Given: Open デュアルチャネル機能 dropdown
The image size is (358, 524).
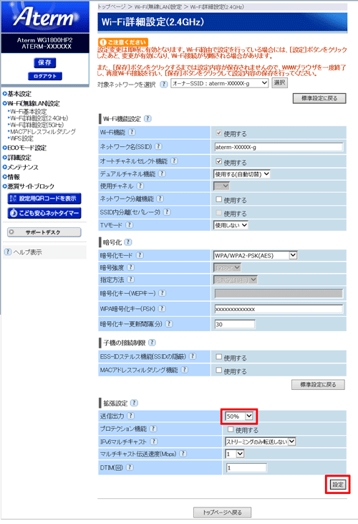Looking at the screenshot, I should point(241,174).
